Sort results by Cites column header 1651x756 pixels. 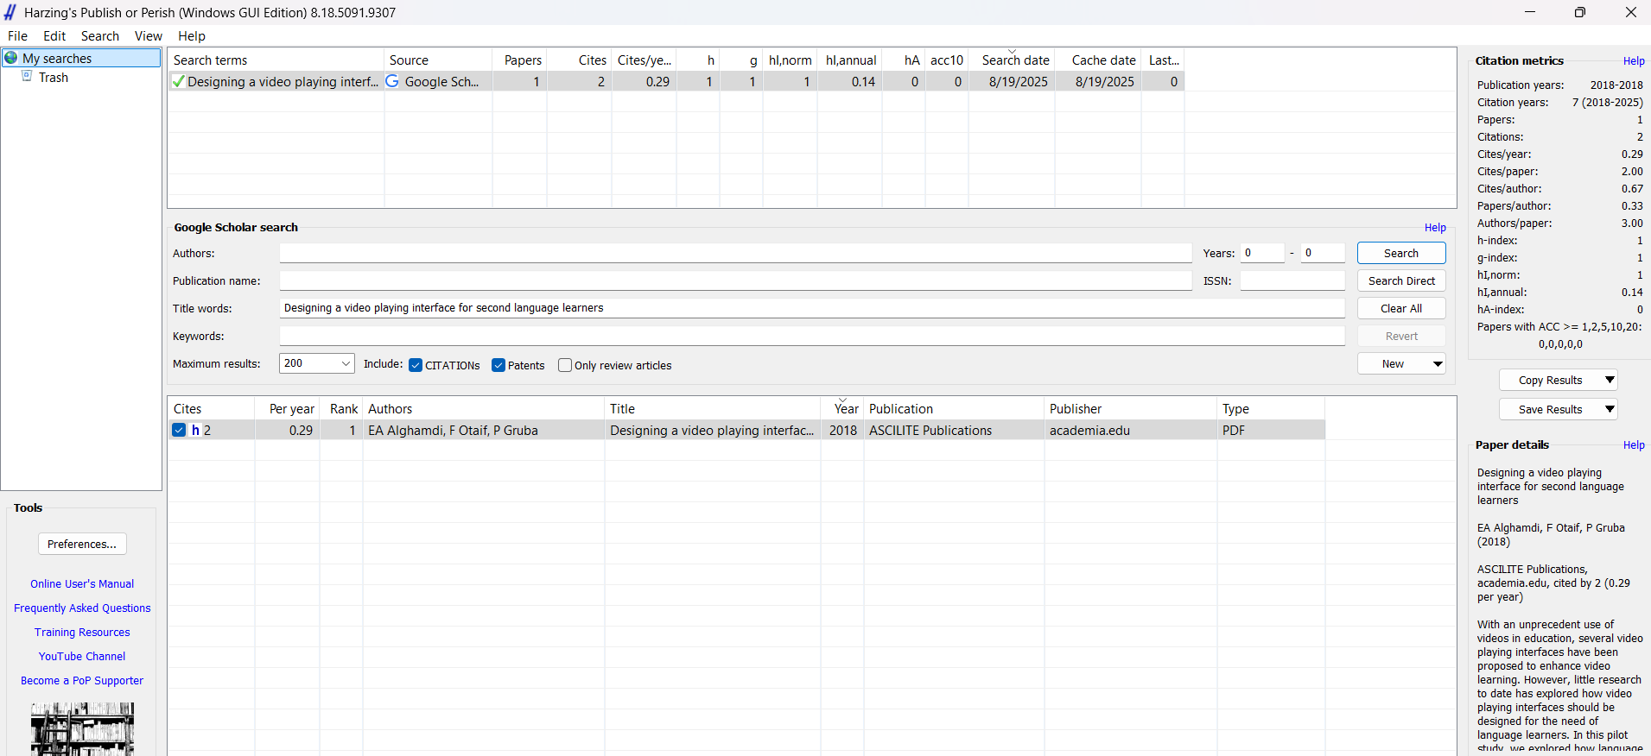(x=211, y=409)
